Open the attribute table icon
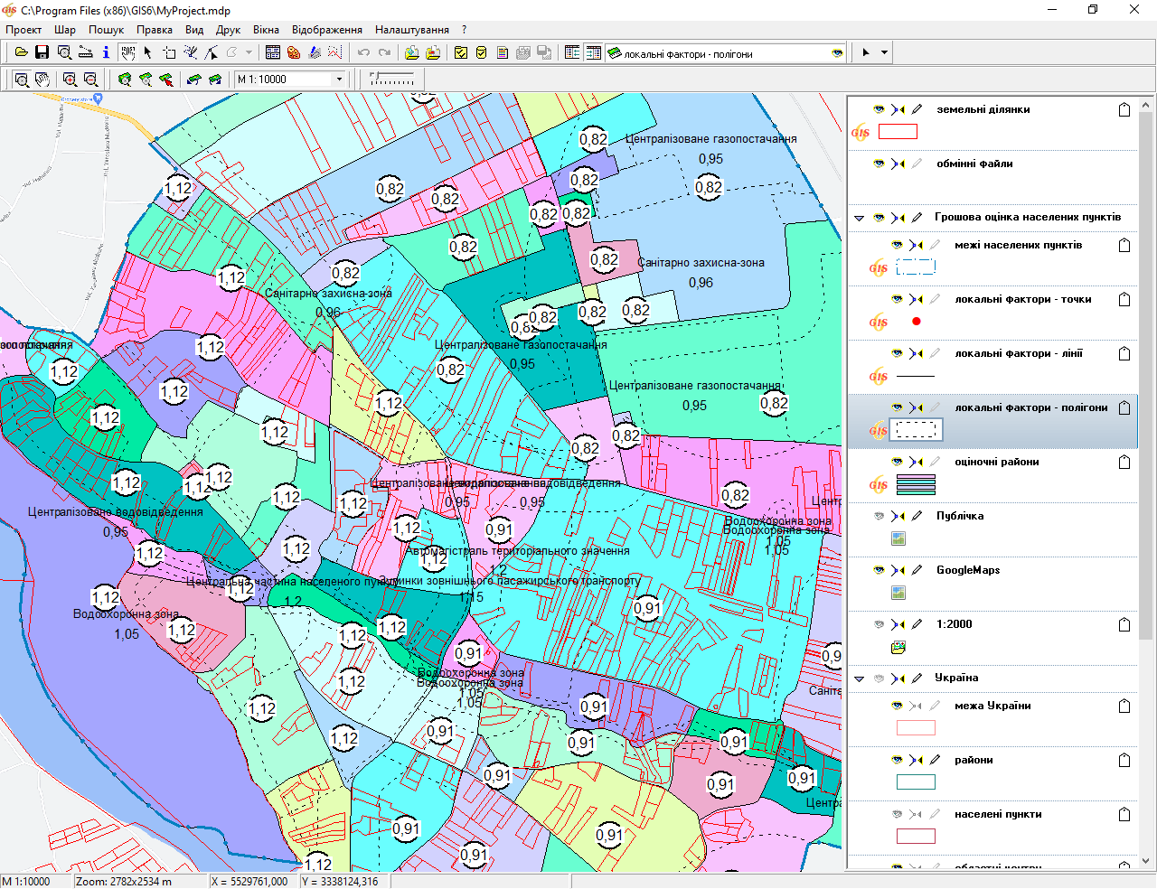Image resolution: width=1157 pixels, height=889 pixels. (273, 52)
